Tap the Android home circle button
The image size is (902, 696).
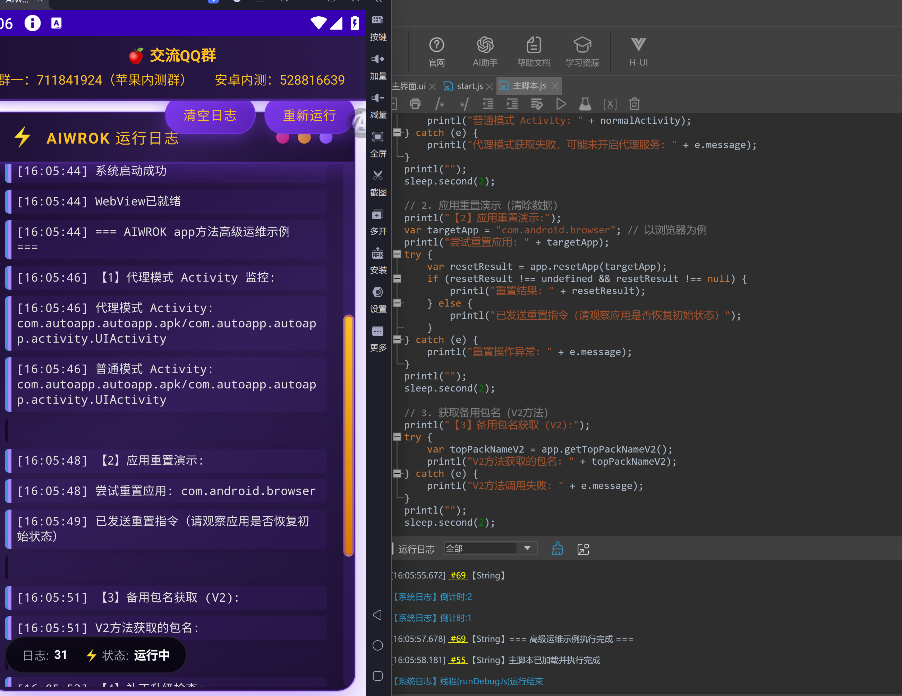(x=377, y=646)
